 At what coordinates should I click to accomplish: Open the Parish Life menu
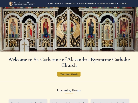70,4
